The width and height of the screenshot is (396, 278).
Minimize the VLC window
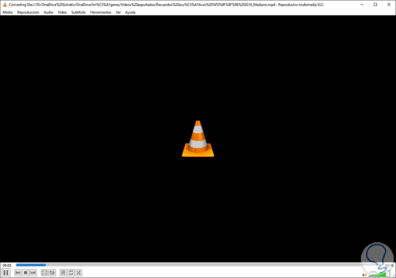[x=362, y=5]
